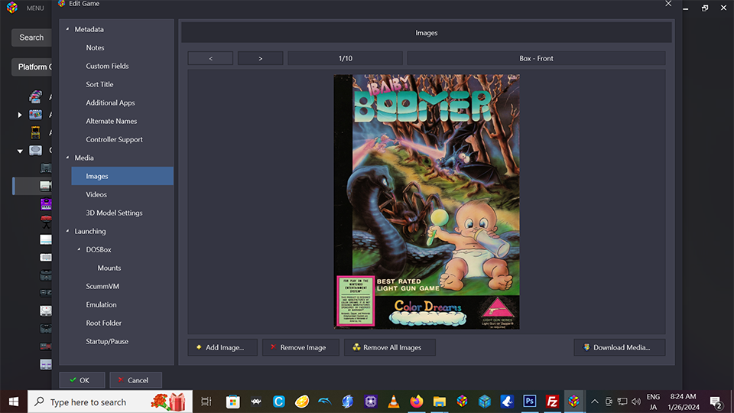Collapse the Metadata tree section

68,29
